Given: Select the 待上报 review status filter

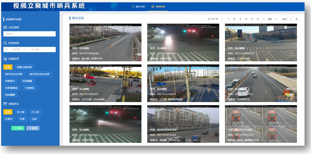Looking at the screenshot, I should [20, 112].
